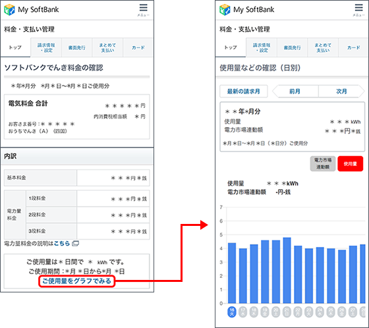Click the ソフトバンクでんき料金の確認 heading
The width and height of the screenshot is (369, 328).
point(53,68)
